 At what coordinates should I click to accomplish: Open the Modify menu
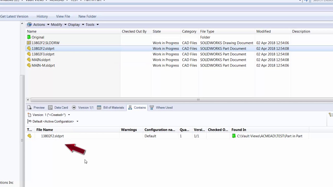(x=59, y=25)
